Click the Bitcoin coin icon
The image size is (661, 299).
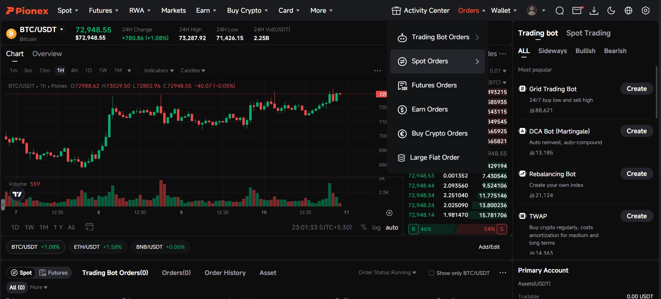point(11,34)
